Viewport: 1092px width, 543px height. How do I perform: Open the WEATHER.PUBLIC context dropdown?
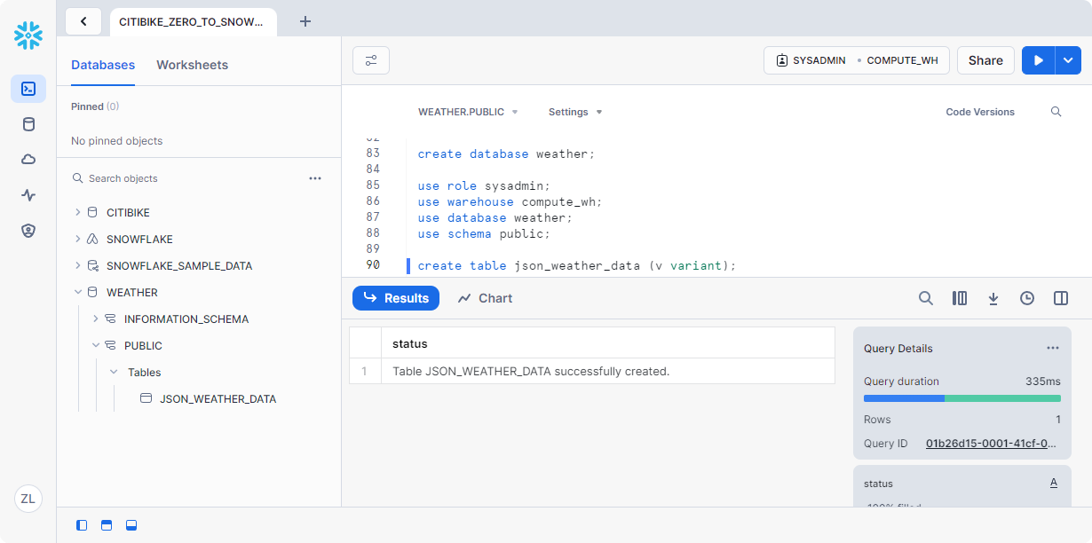coord(468,112)
